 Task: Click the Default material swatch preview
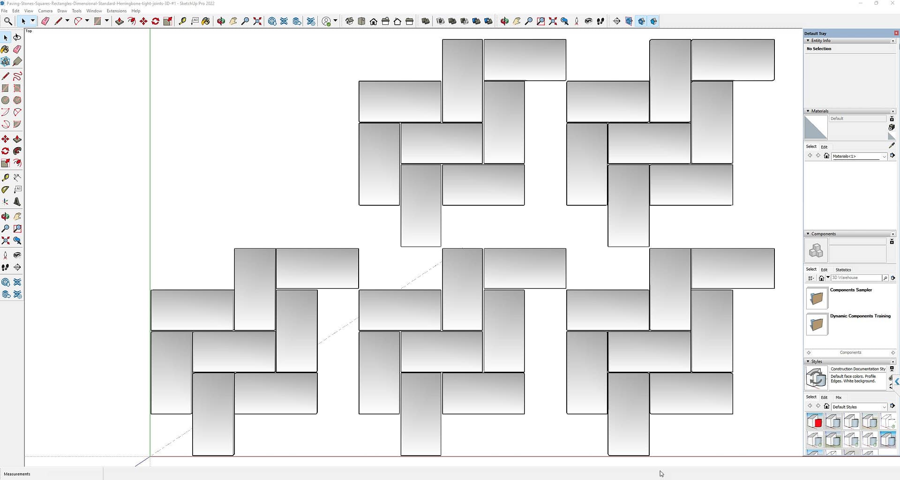click(x=816, y=127)
